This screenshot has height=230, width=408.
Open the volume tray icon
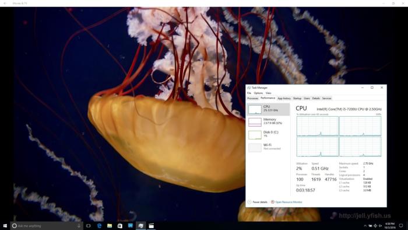tap(380, 226)
